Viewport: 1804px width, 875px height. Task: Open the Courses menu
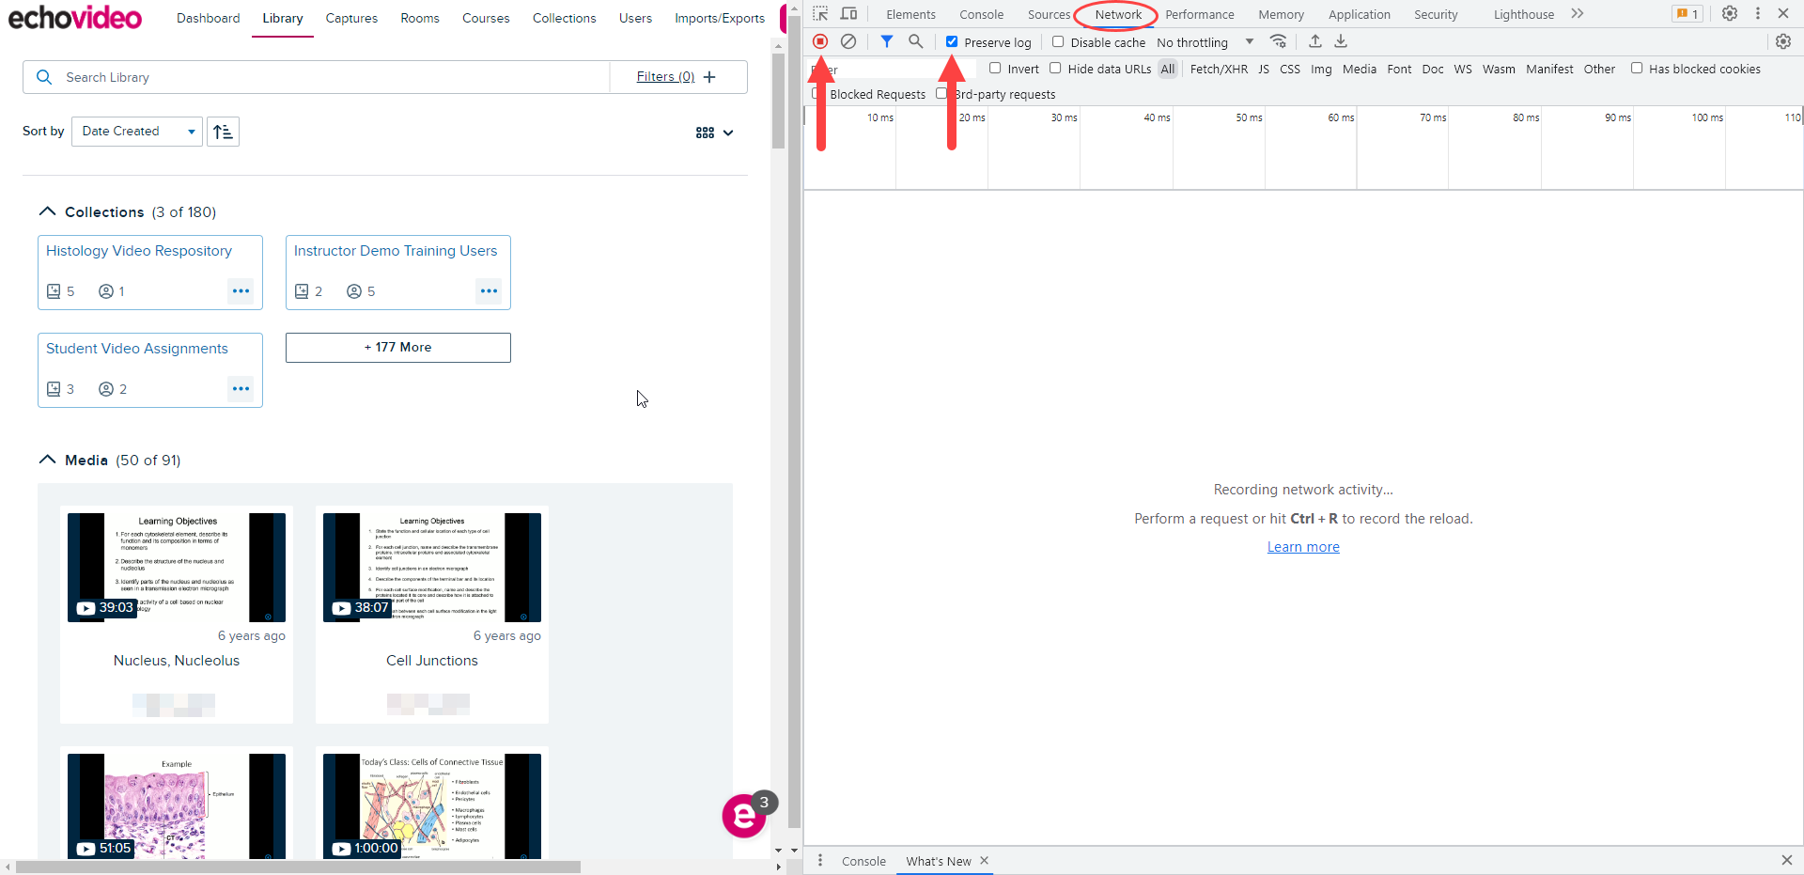tap(486, 18)
